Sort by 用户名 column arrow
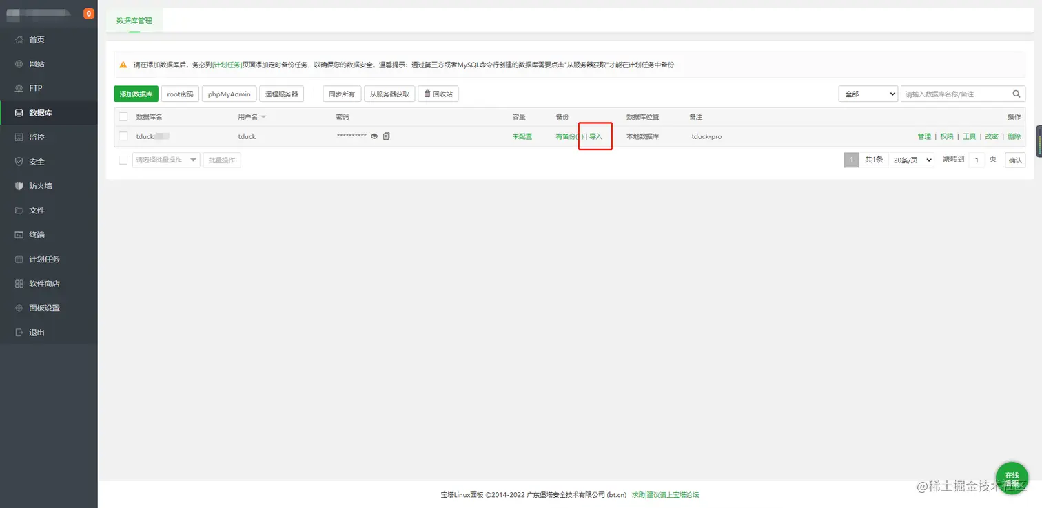 pyautogui.click(x=263, y=117)
